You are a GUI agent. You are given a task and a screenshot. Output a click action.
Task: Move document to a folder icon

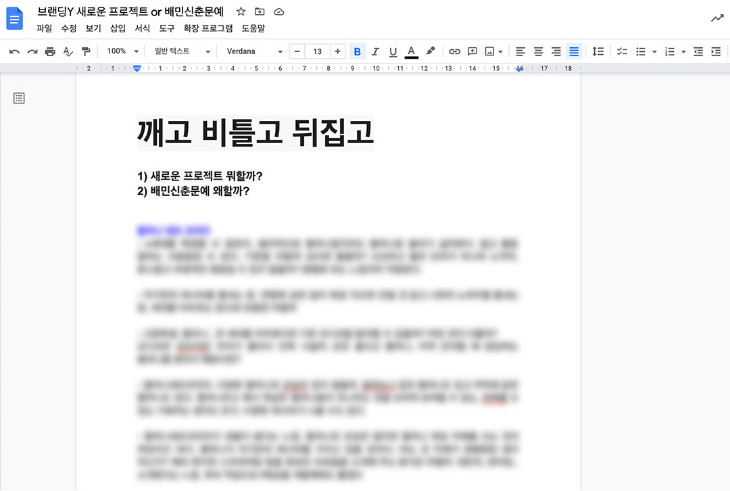[260, 11]
